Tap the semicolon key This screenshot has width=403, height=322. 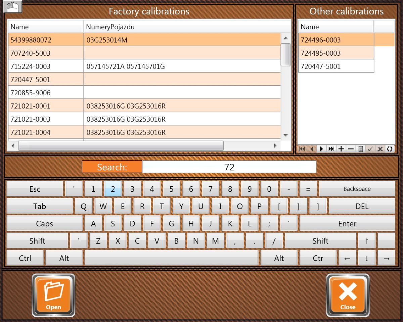269,224
